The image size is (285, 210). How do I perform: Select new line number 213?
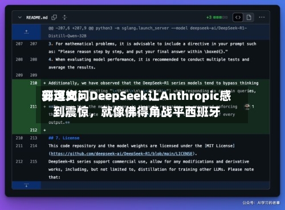point(34,138)
